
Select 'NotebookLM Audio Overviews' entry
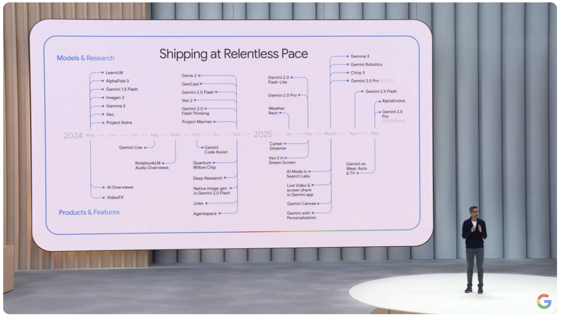152,165
